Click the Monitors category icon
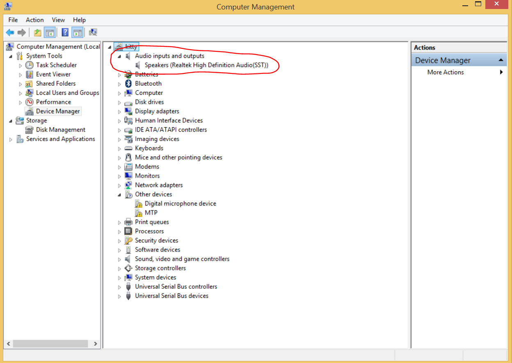 coord(129,176)
